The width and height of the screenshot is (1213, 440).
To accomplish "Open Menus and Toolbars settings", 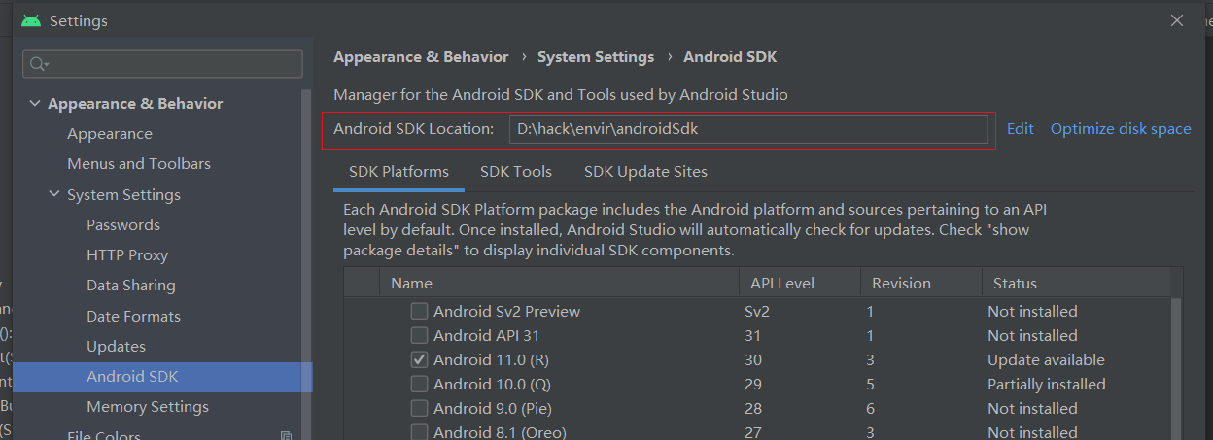I will coord(139,164).
